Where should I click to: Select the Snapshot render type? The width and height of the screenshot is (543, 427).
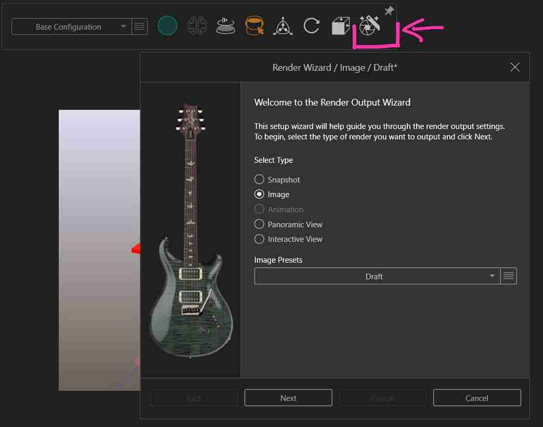277,179
